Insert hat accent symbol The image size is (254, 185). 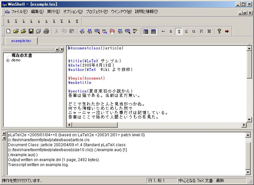pyautogui.click(x=8, y=21)
